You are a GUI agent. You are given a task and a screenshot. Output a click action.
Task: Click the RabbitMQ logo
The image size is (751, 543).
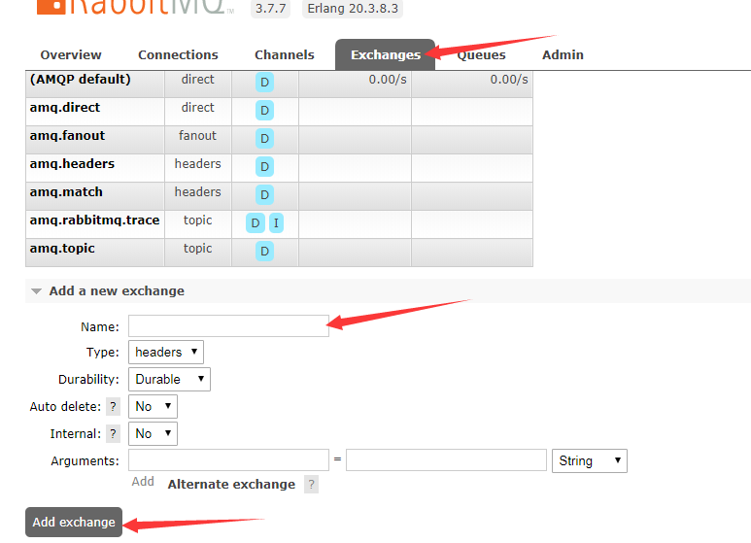coord(135,7)
